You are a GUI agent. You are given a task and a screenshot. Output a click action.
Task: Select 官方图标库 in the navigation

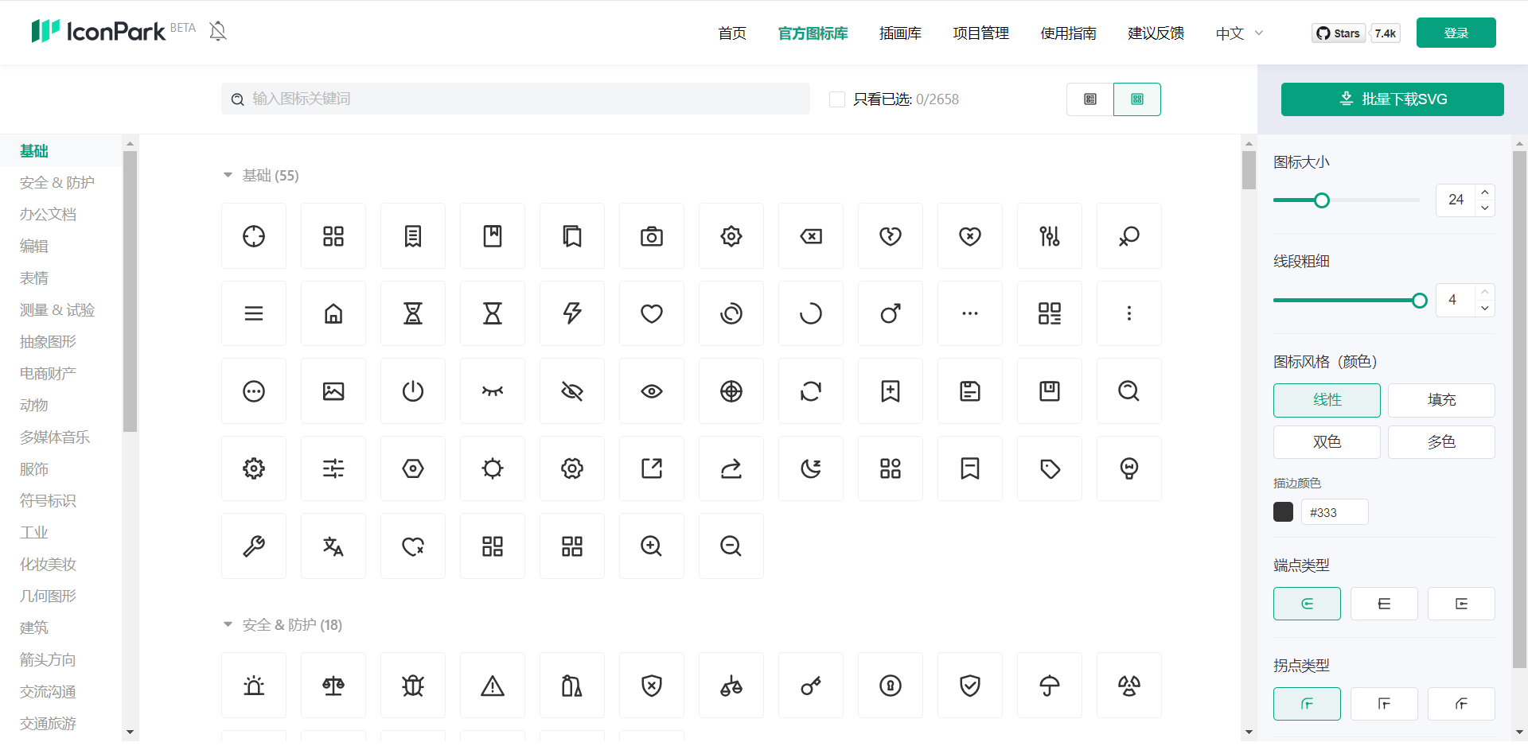tap(813, 33)
